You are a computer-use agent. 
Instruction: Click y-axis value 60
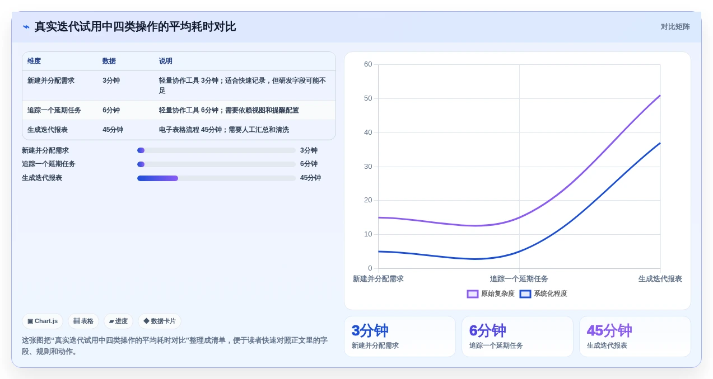pos(368,64)
